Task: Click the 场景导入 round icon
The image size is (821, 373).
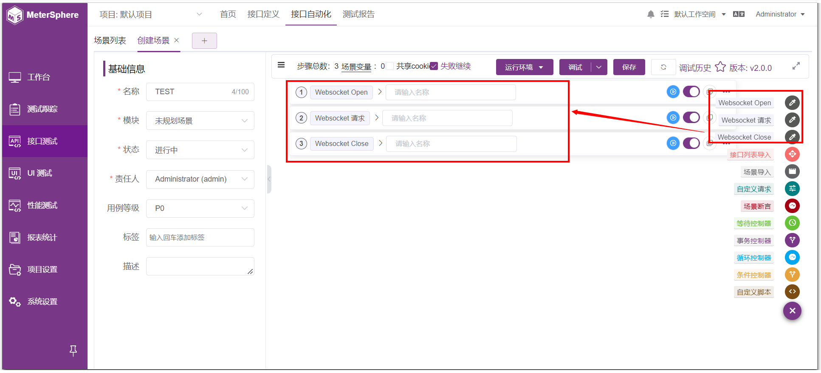Action: tap(792, 171)
